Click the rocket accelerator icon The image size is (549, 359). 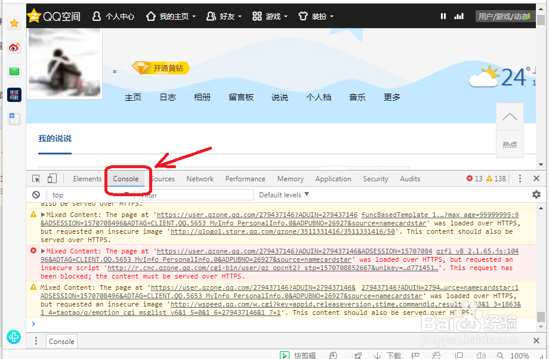358,355
